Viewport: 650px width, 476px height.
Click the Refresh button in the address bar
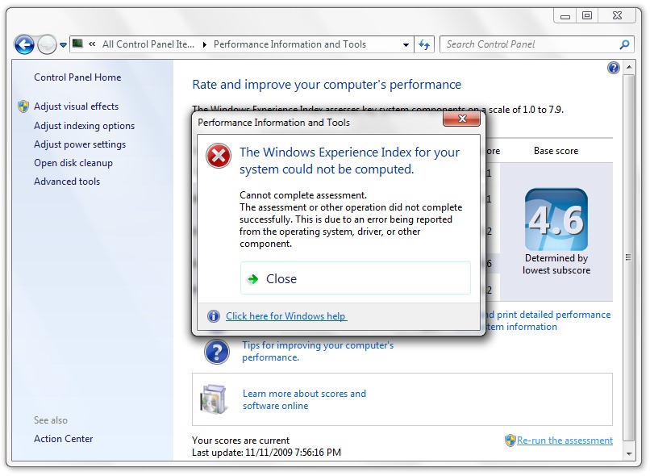pos(424,44)
